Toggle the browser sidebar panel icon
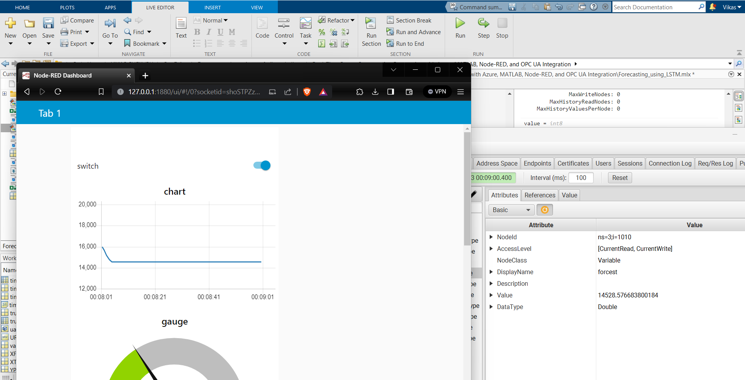 [x=391, y=92]
